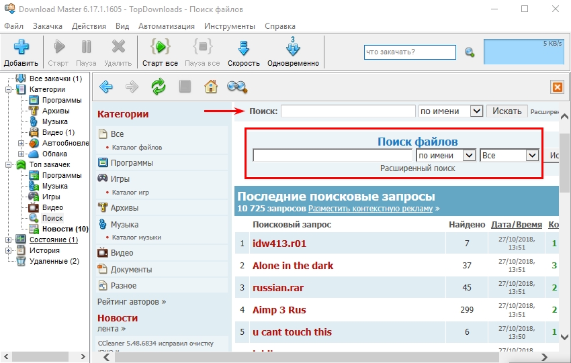Viewport: 571px width, 363px height.
Task: Go to the home page icon
Action: (211, 87)
